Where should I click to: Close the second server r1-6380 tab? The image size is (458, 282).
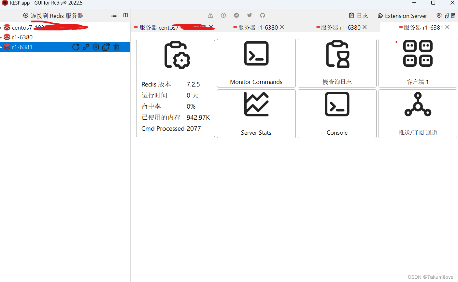point(365,27)
